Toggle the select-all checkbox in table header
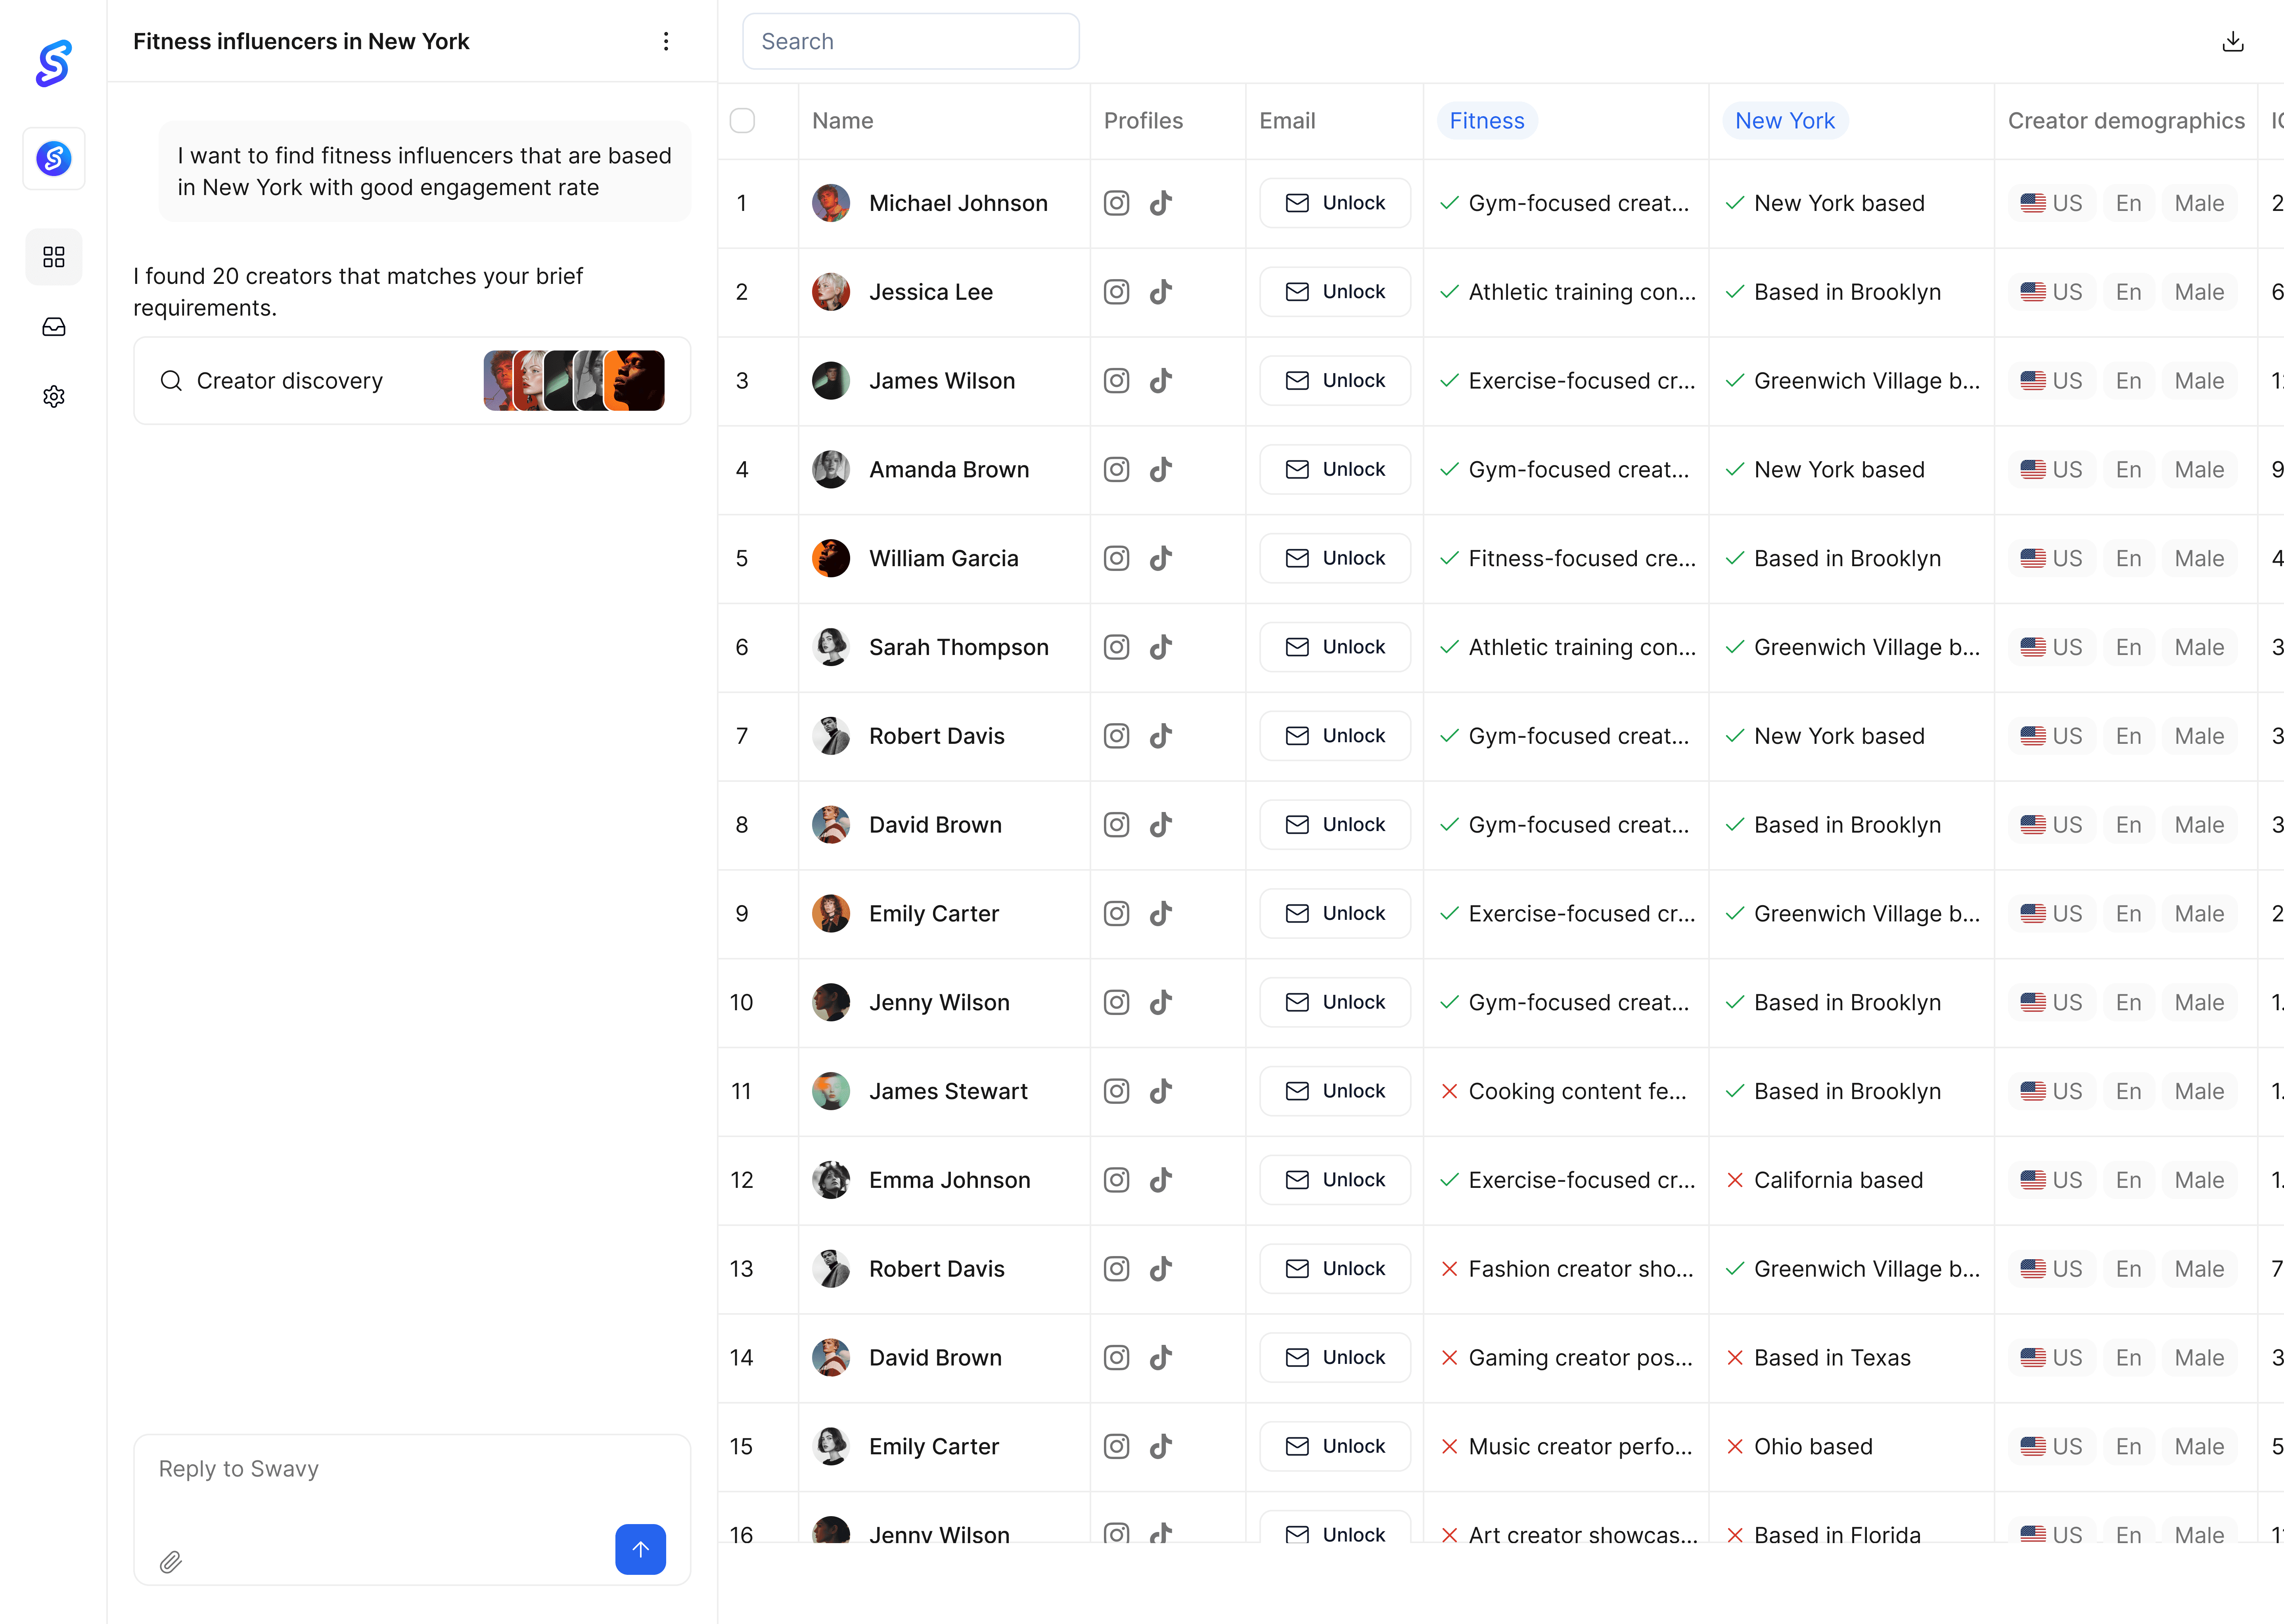The image size is (2284, 1624). tap(742, 121)
